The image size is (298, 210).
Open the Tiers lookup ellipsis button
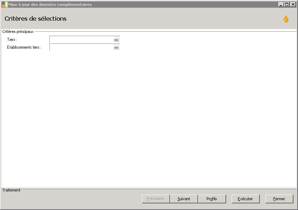pos(116,40)
